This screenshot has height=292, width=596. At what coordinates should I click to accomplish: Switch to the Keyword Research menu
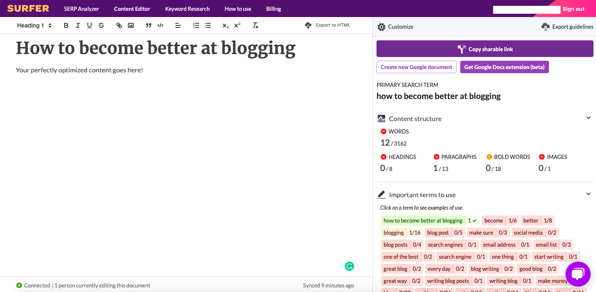pos(187,9)
